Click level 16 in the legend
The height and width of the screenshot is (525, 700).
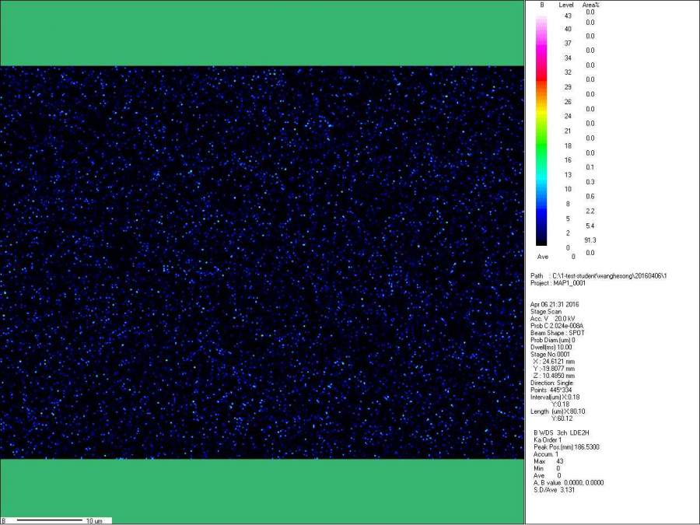point(568,159)
